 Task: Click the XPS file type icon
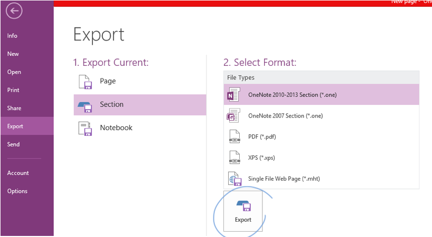pos(234,157)
